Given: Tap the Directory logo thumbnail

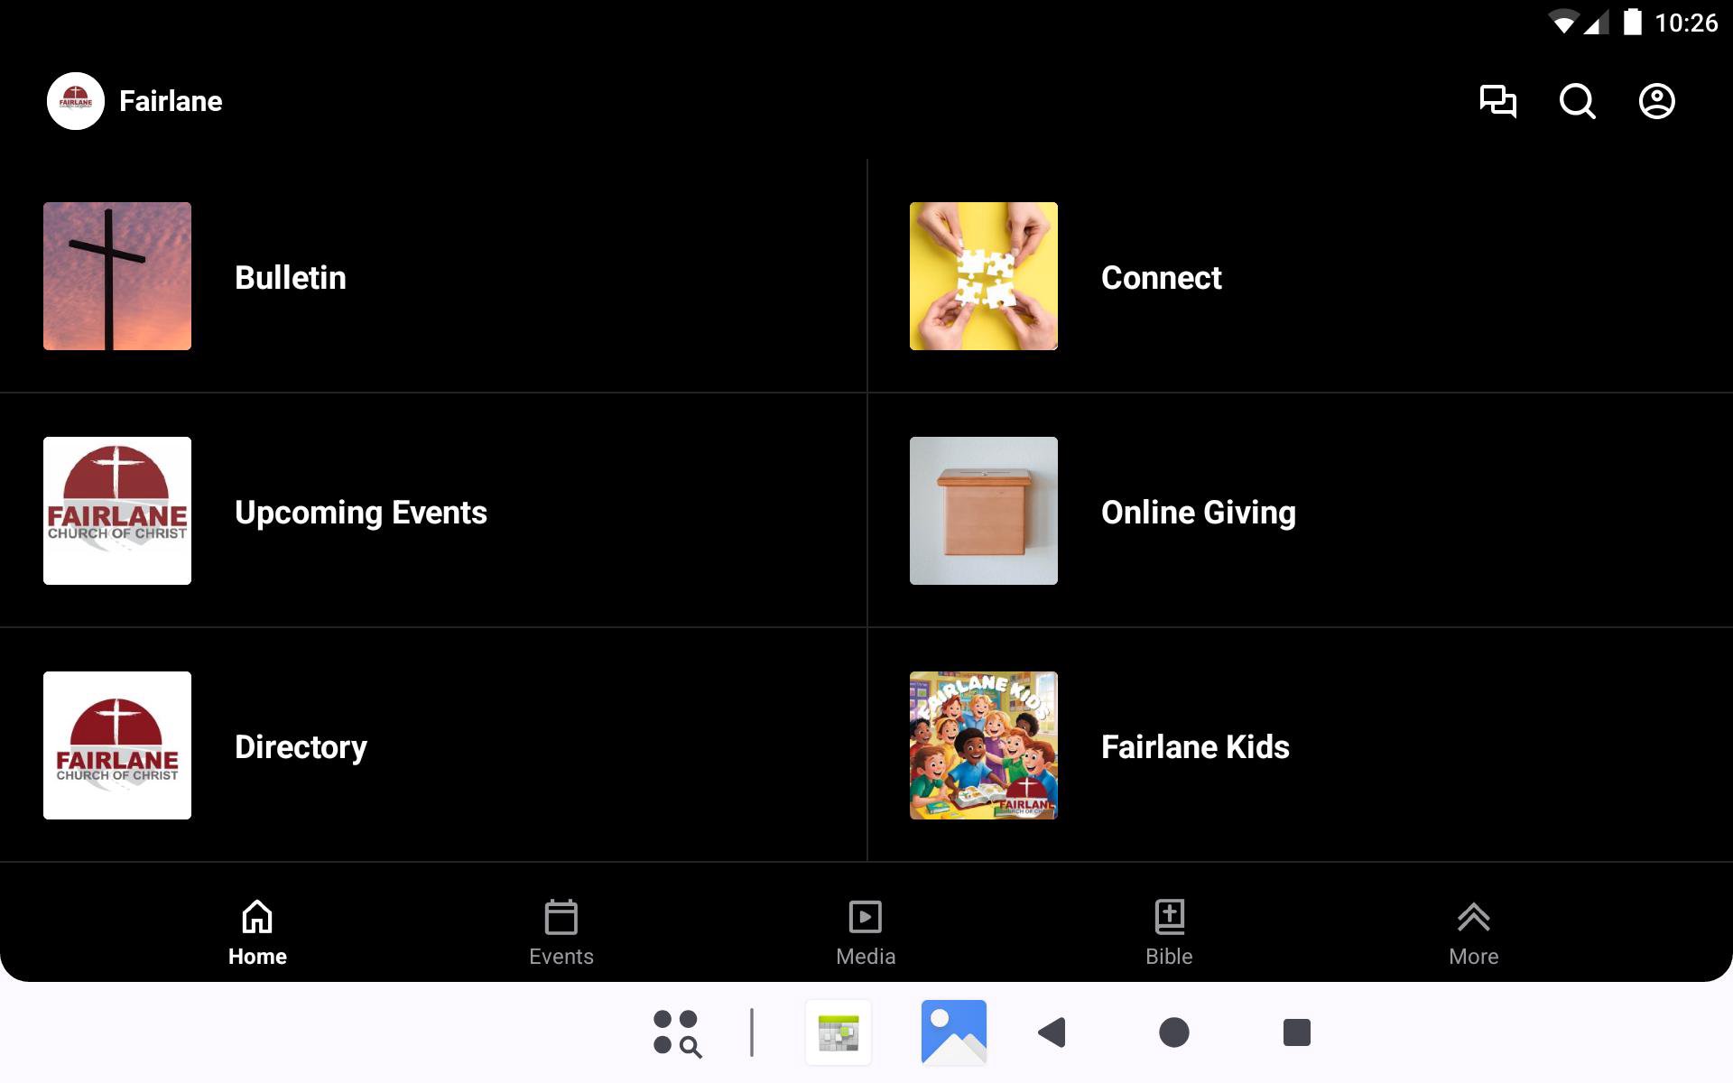Looking at the screenshot, I should [x=117, y=745].
